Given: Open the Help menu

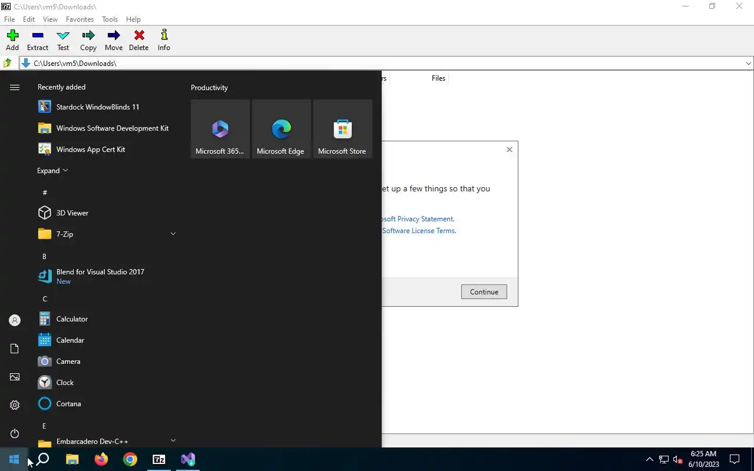Looking at the screenshot, I should click(133, 19).
